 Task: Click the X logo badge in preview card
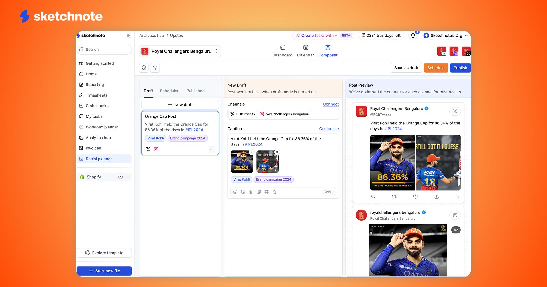pos(455,111)
